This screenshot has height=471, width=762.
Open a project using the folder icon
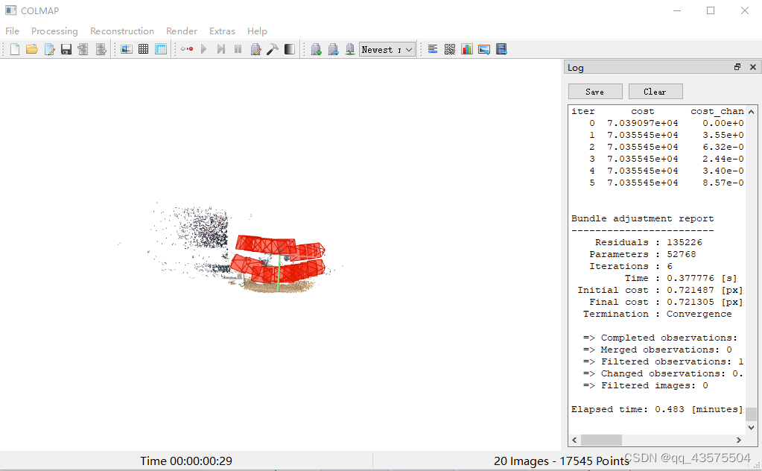tap(32, 49)
